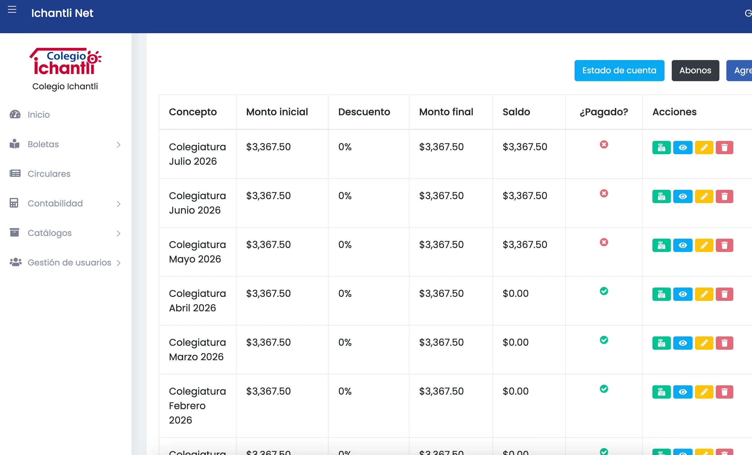Image resolution: width=752 pixels, height=455 pixels.
Task: Open cash register for Colegiatura Febrero 2026
Action: pyautogui.click(x=661, y=392)
